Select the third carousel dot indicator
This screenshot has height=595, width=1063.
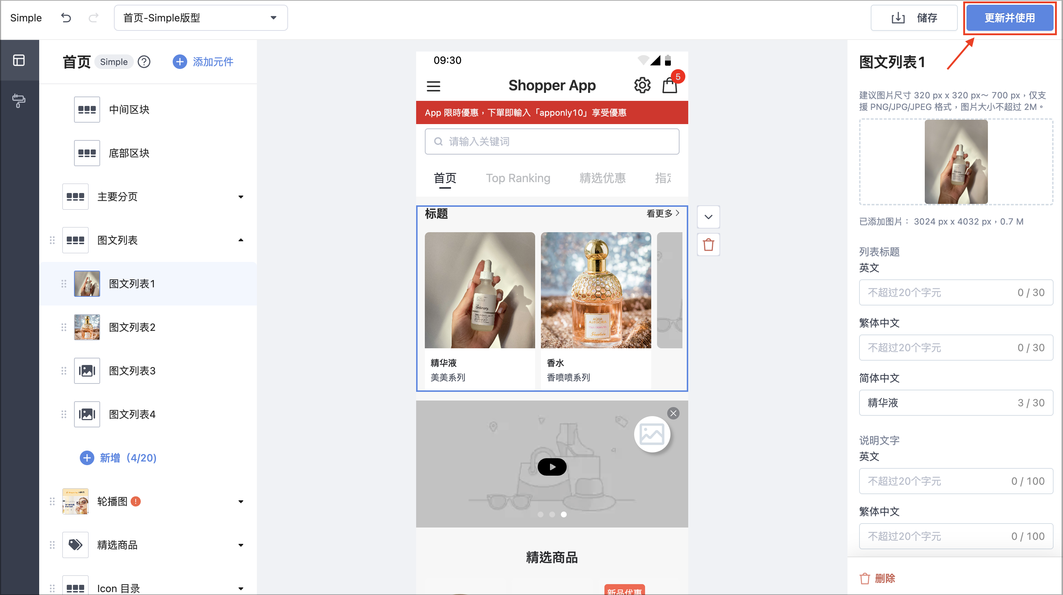tap(564, 514)
